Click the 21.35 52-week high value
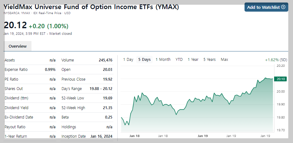Image resolution: width=293 pixels, height=143 pixels. (x=108, y=108)
